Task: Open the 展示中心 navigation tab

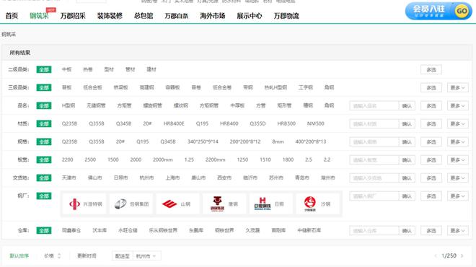Action: click(250, 16)
